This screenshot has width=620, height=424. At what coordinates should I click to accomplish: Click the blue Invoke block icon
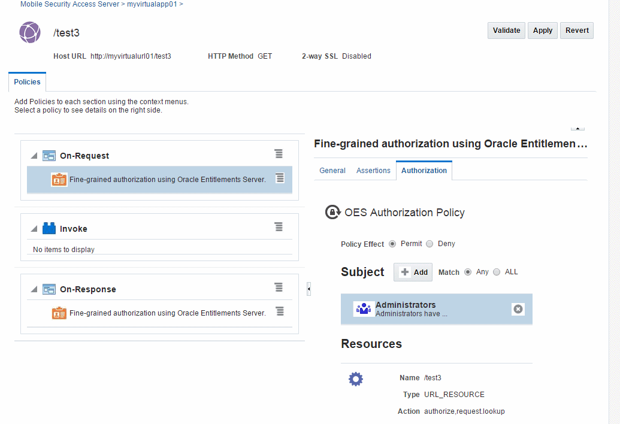49,228
